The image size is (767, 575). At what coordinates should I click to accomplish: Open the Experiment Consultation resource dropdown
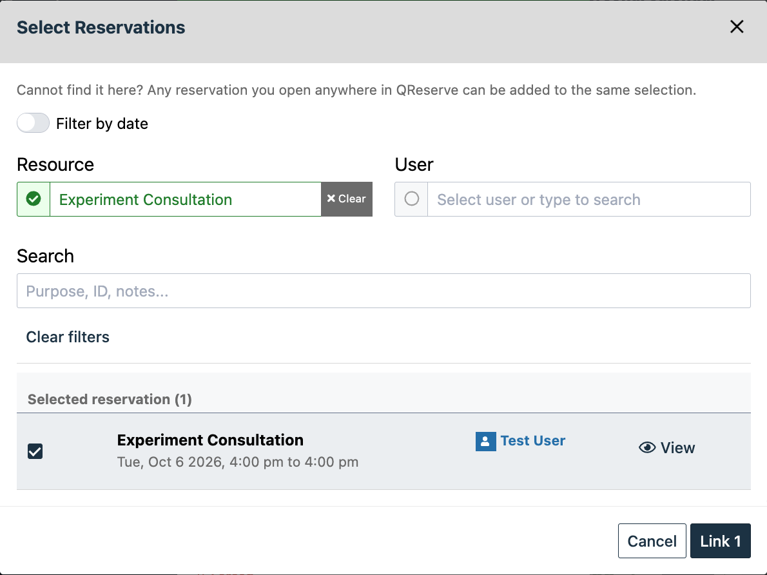coord(186,199)
